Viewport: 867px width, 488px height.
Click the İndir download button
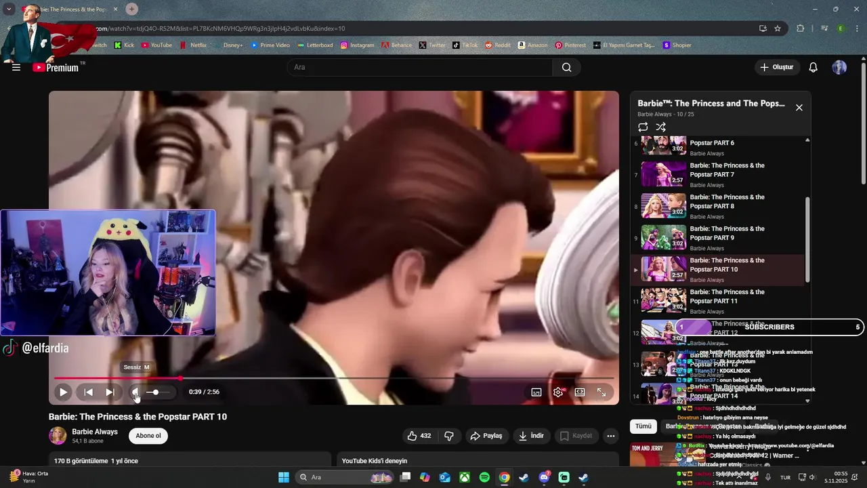point(531,436)
